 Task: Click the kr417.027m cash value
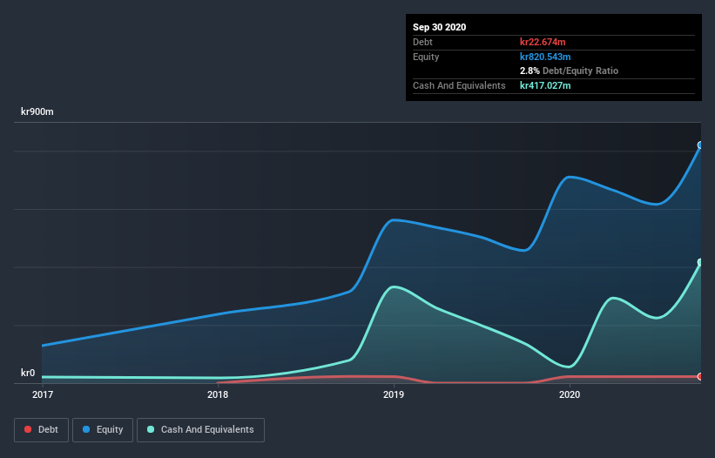[x=545, y=85]
